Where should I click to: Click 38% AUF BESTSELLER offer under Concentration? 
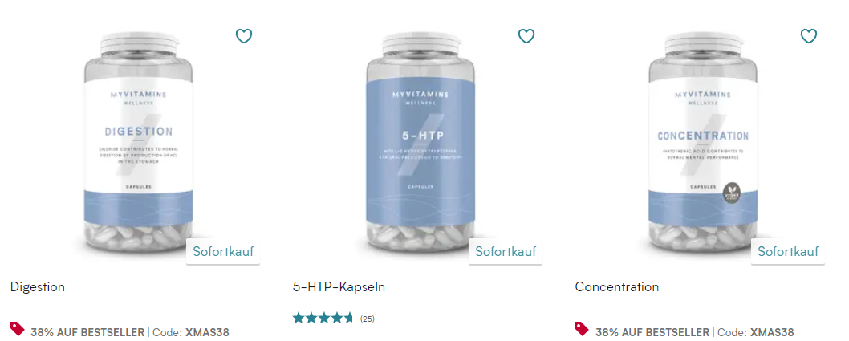point(652,332)
